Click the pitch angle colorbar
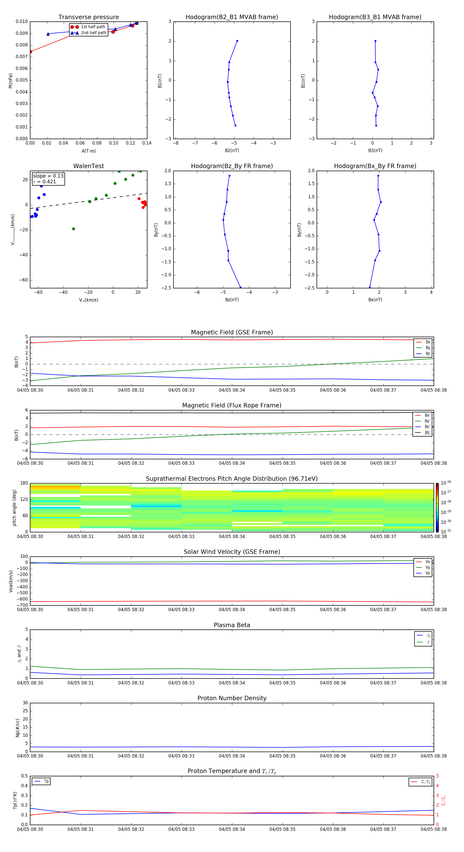 (437, 508)
